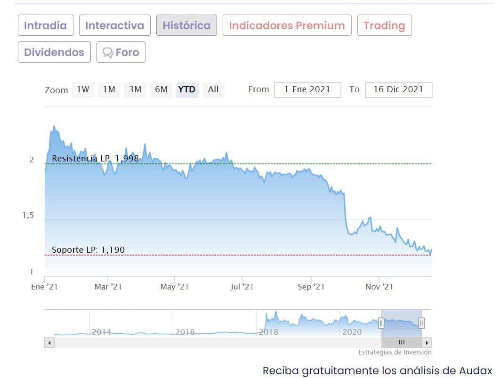
Task: Click right handle of navigator range
Action: click(x=421, y=323)
